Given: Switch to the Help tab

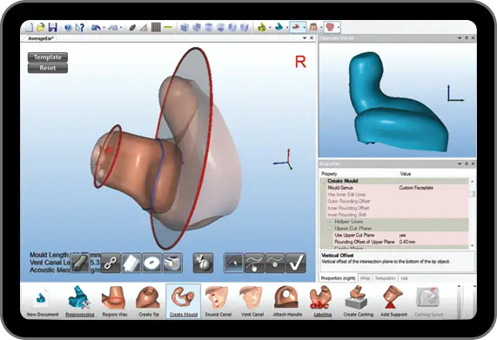Looking at the screenshot, I should [366, 278].
